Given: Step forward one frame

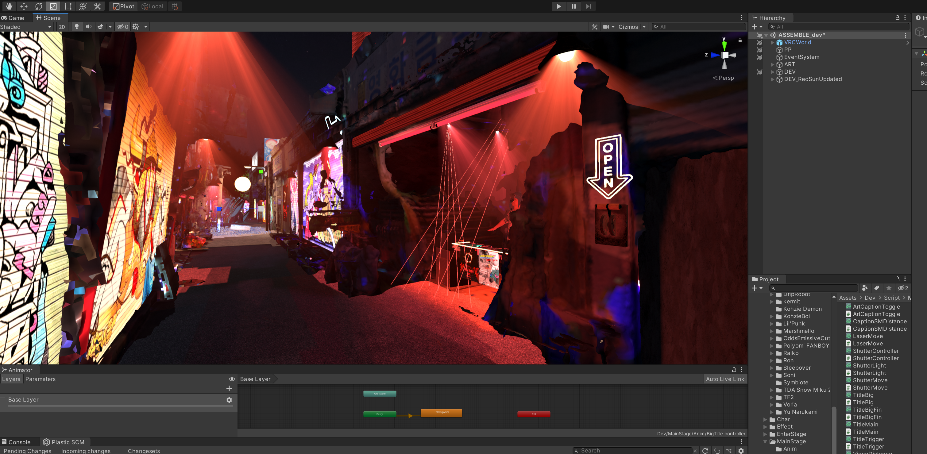Looking at the screenshot, I should click(588, 6).
